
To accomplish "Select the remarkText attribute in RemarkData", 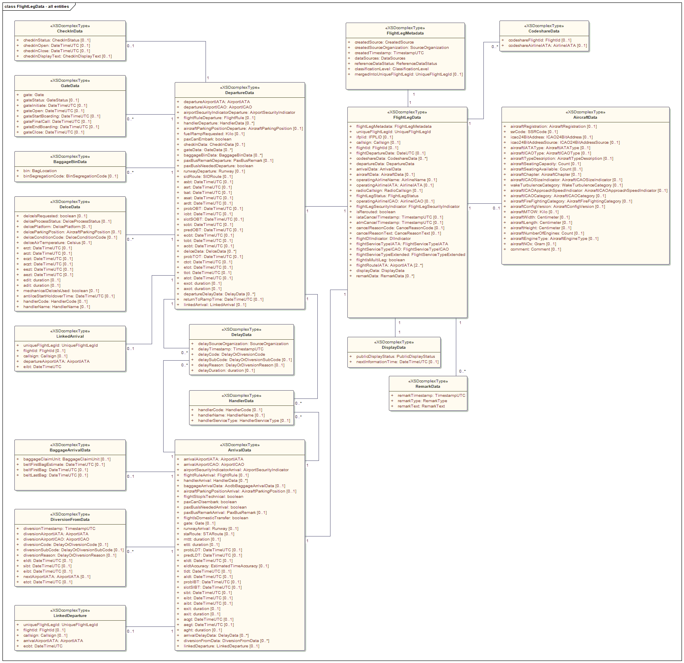I will pyautogui.click(x=421, y=406).
